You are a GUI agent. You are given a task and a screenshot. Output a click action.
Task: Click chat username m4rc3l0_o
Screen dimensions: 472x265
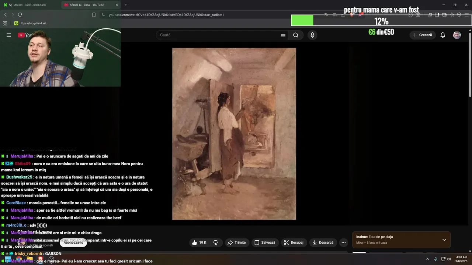click(16, 225)
